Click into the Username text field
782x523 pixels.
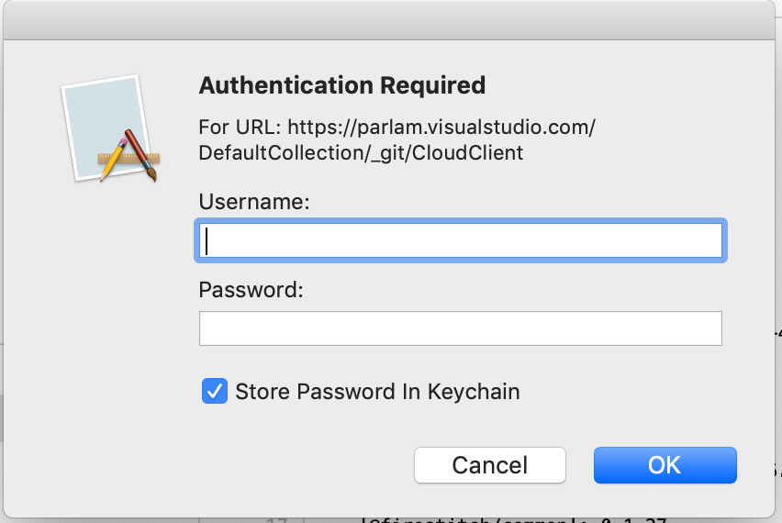pyautogui.click(x=461, y=240)
